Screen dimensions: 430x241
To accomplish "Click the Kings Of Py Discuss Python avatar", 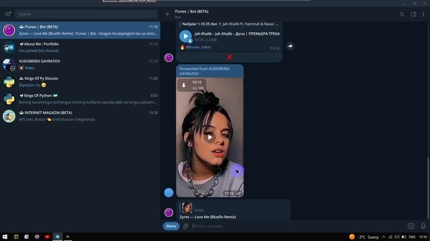I will 9,82.
